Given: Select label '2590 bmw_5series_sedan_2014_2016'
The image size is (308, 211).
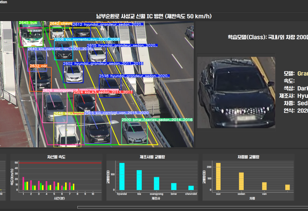Looking at the screenshot, I should [157, 120].
